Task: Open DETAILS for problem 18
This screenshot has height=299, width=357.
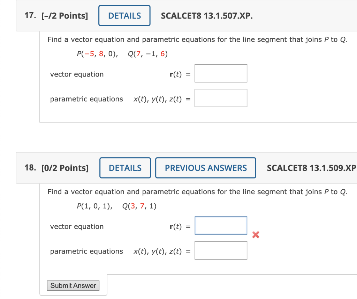Action: tap(125, 168)
